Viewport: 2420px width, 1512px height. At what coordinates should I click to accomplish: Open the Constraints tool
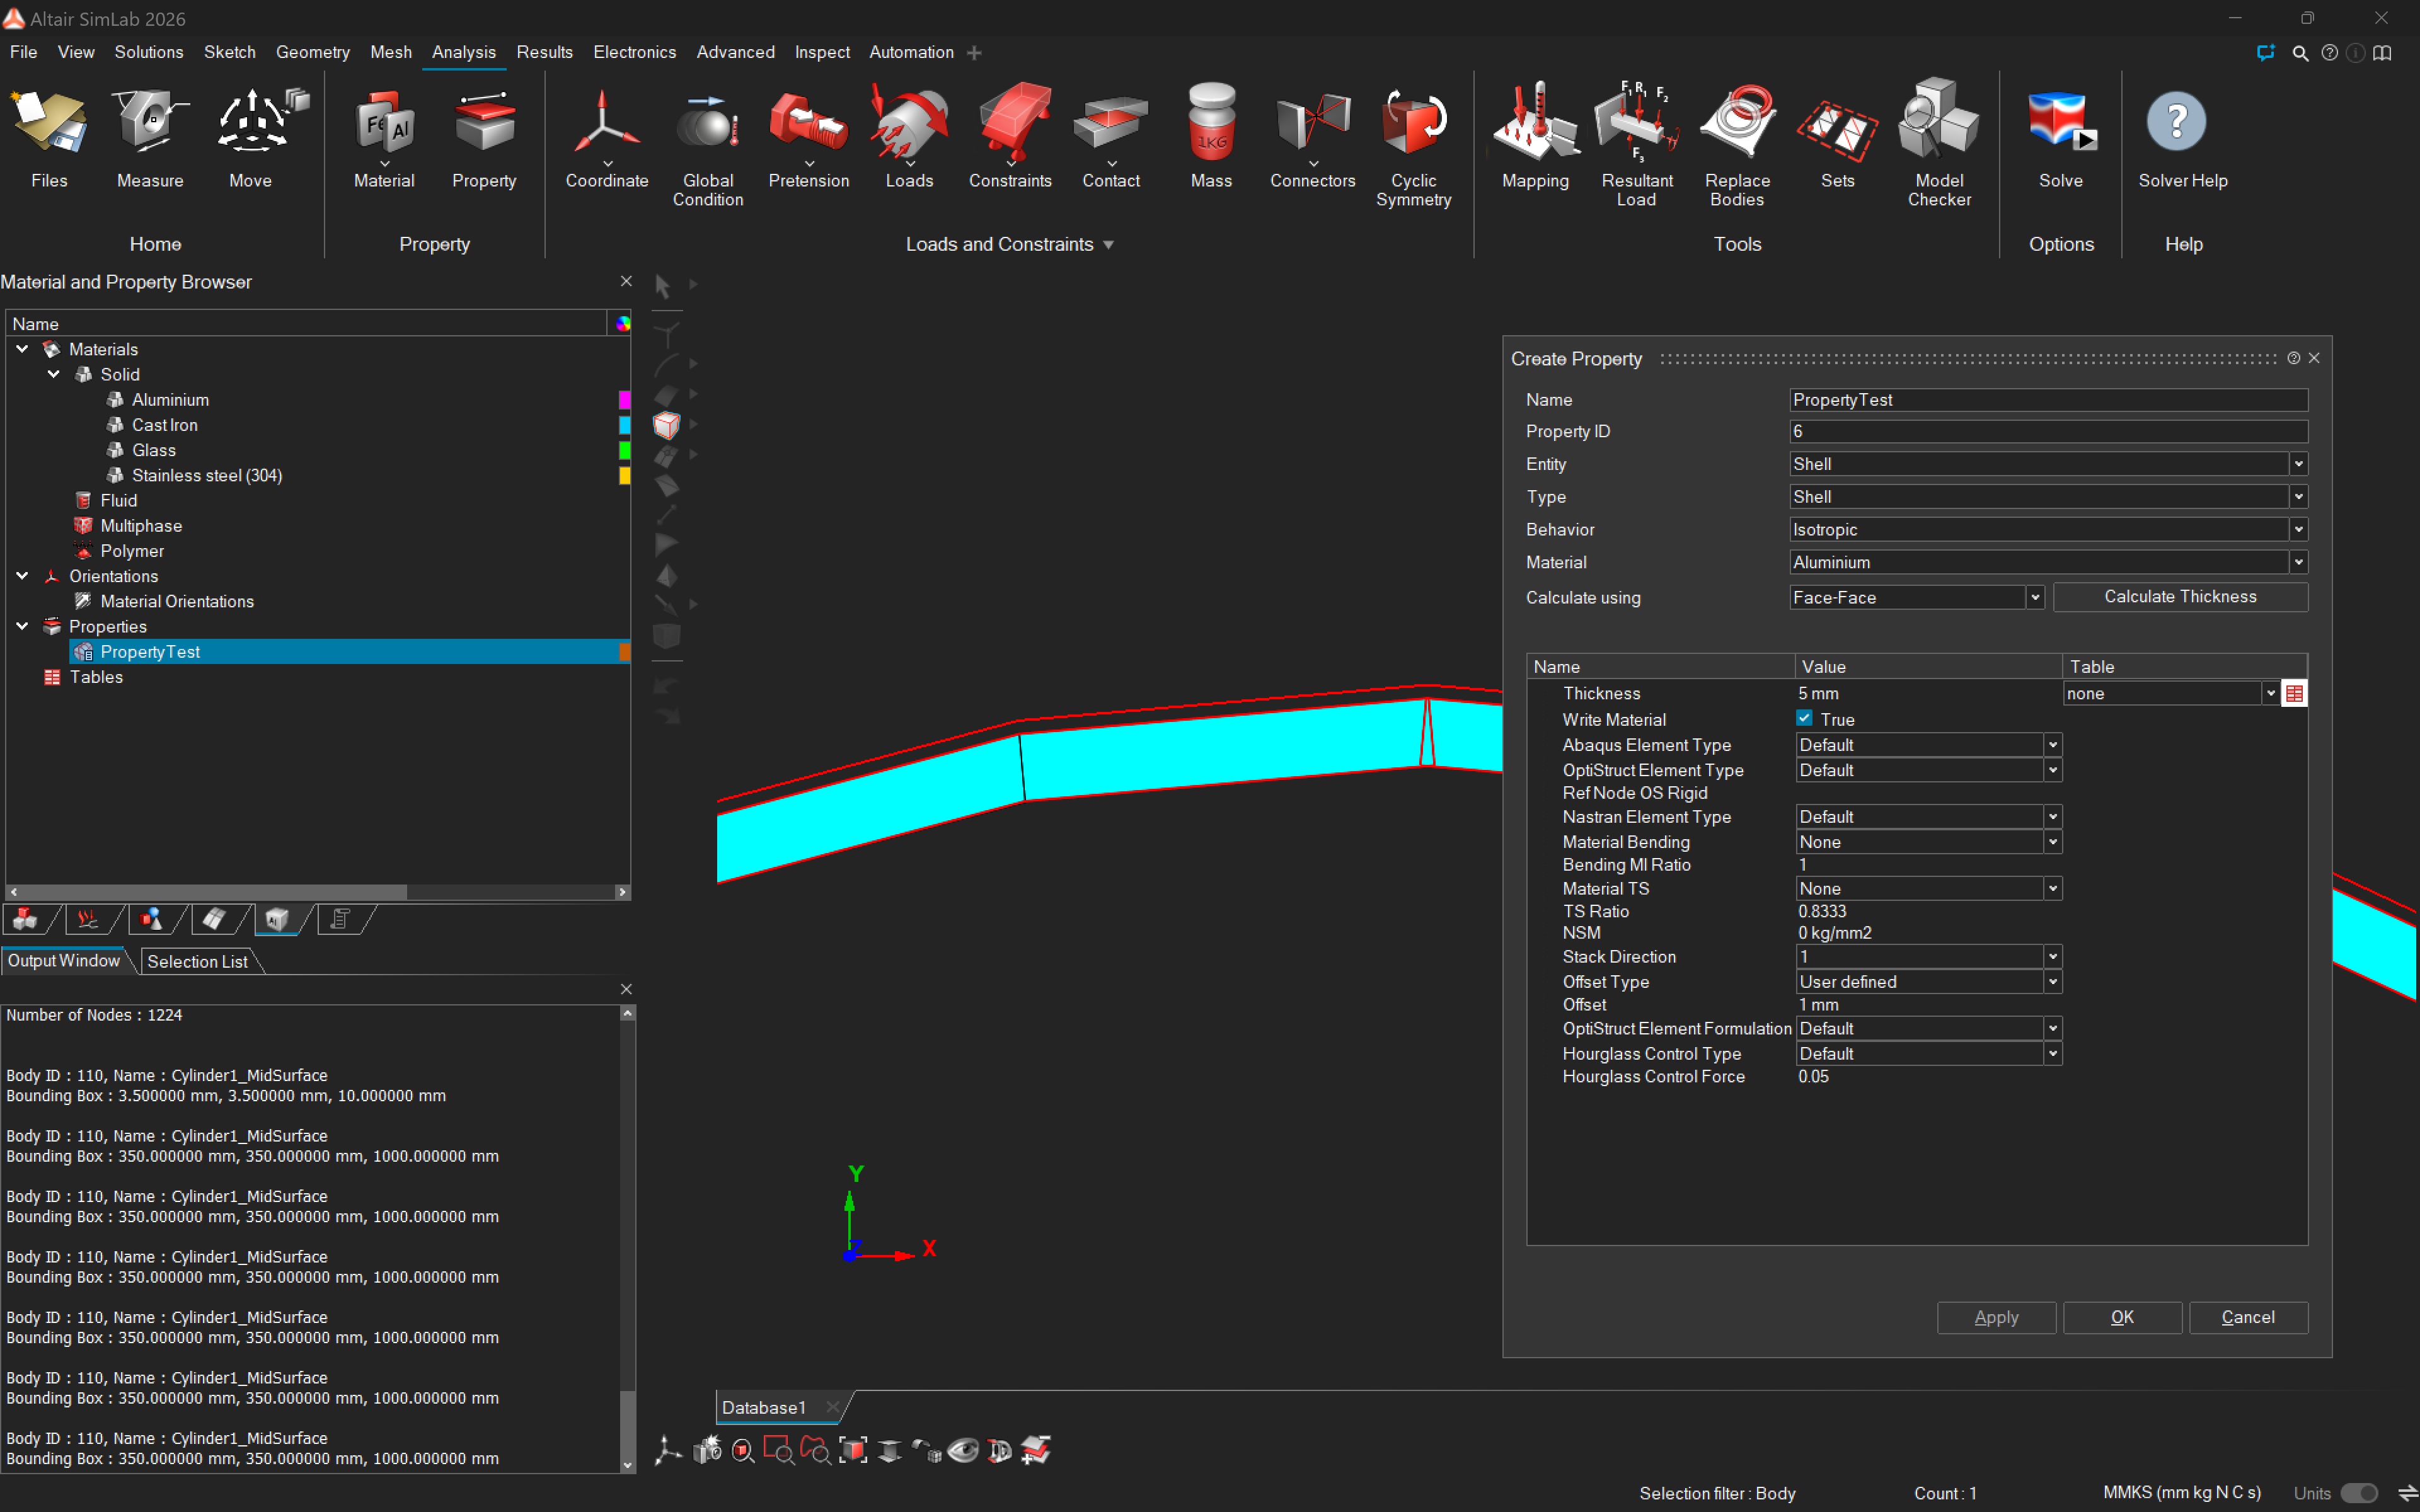point(1010,135)
